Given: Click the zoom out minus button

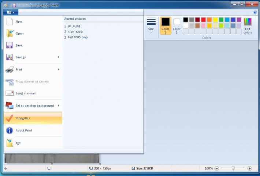Looking at the screenshot, I should 216,168.
